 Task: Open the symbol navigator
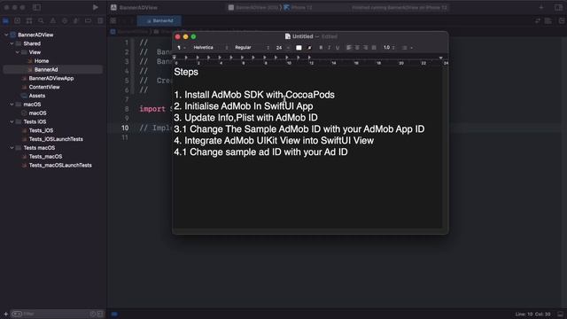[29, 21]
